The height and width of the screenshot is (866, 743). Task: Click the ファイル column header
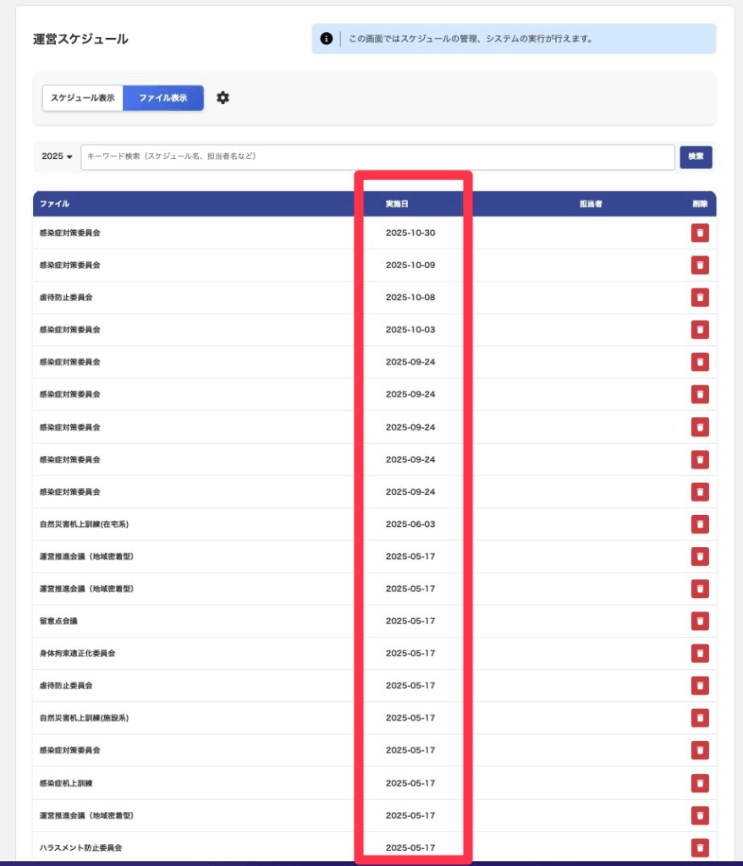(54, 204)
